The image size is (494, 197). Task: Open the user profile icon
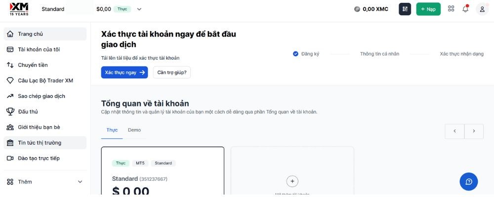point(482,9)
